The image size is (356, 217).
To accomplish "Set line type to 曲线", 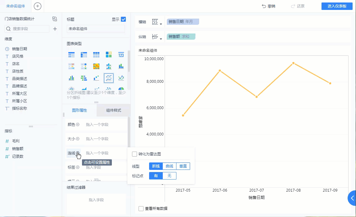I will 170,166.
